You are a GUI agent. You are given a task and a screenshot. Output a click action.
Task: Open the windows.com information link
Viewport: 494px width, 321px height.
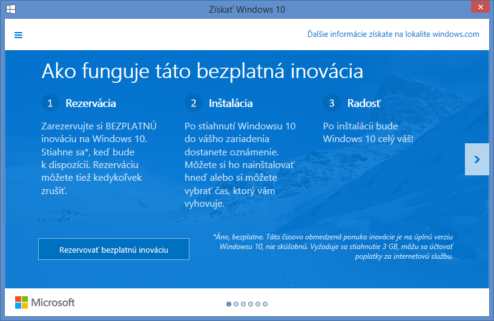pyautogui.click(x=393, y=34)
